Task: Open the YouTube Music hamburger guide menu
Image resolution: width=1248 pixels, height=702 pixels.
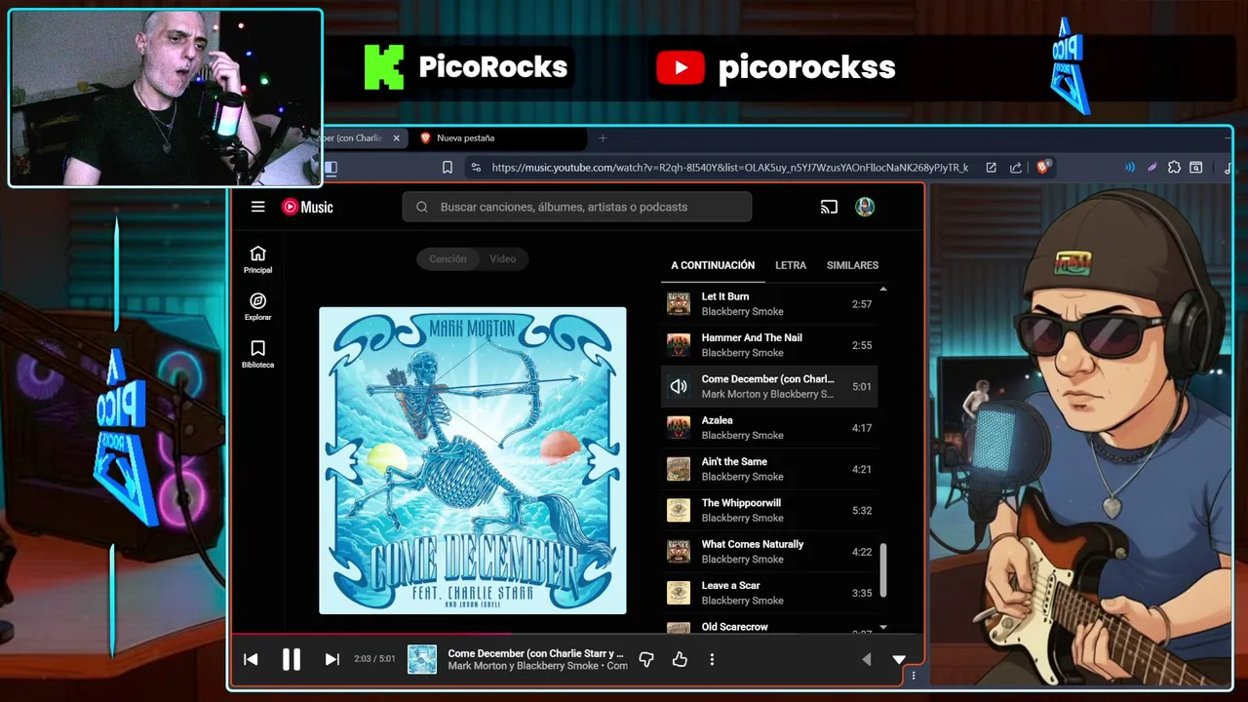Action: (x=257, y=207)
